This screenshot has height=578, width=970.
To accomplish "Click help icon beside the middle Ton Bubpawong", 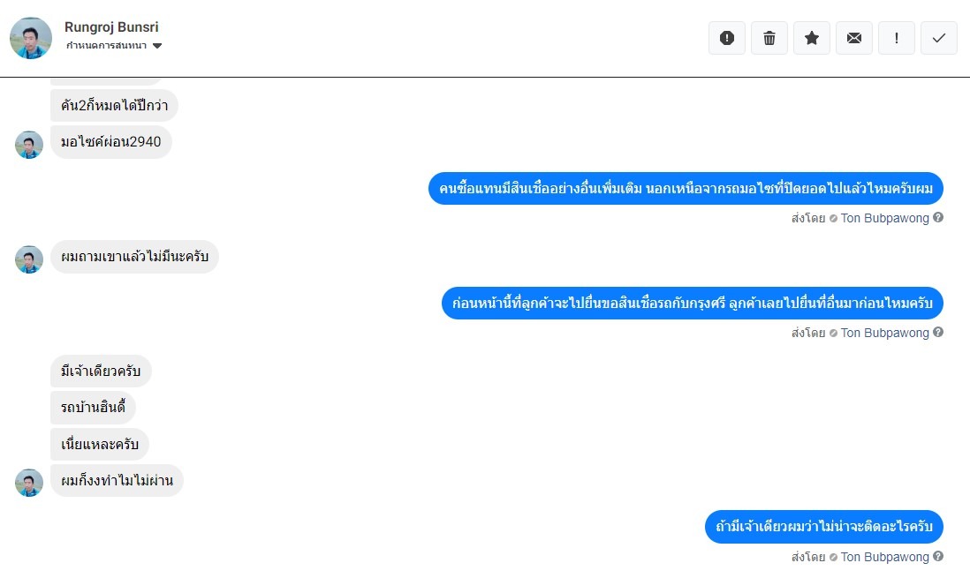I will point(938,333).
